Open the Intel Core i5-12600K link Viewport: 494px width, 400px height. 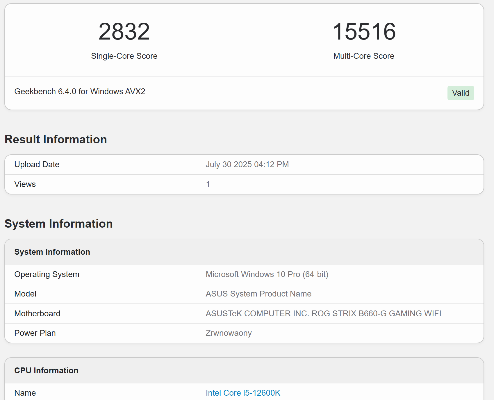tap(243, 393)
